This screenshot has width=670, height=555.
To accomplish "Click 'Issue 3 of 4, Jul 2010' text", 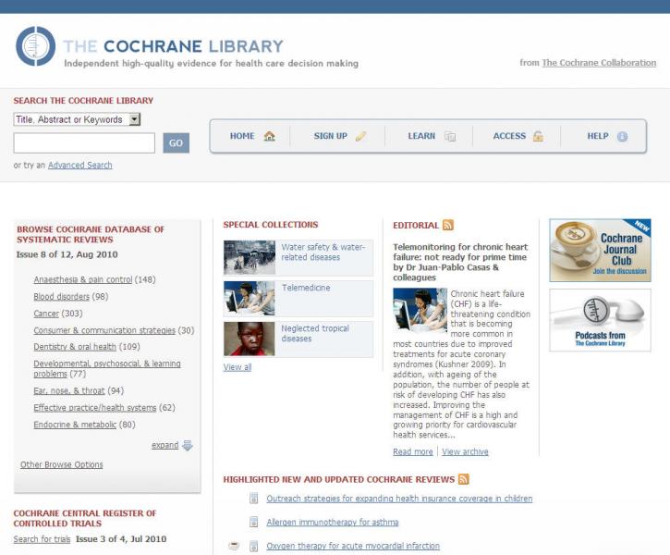I will pyautogui.click(x=121, y=539).
